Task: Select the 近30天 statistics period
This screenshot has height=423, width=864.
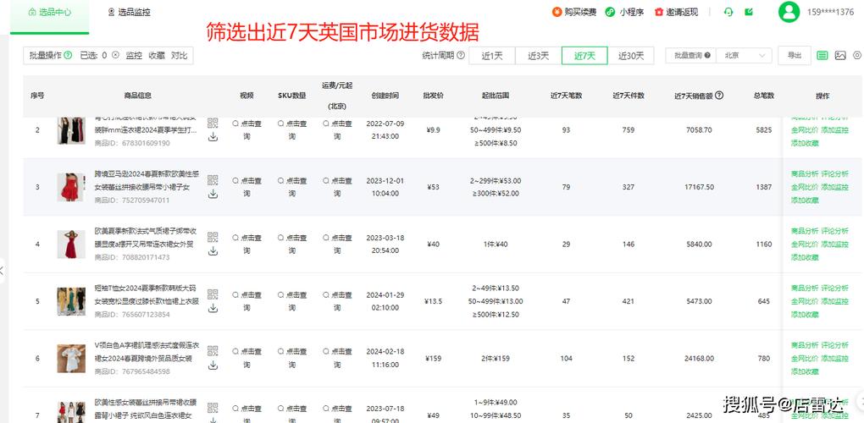Action: click(631, 56)
